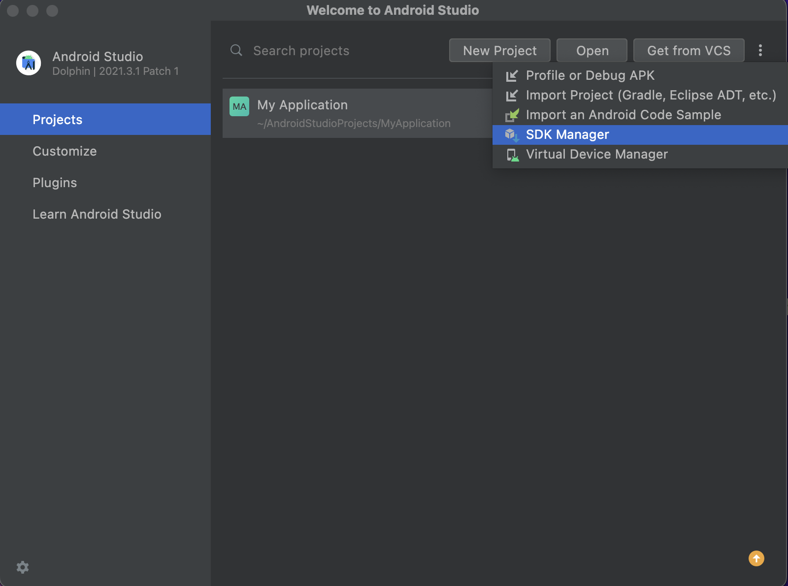Viewport: 788px width, 586px height.
Task: Click the New Project button
Action: 500,50
